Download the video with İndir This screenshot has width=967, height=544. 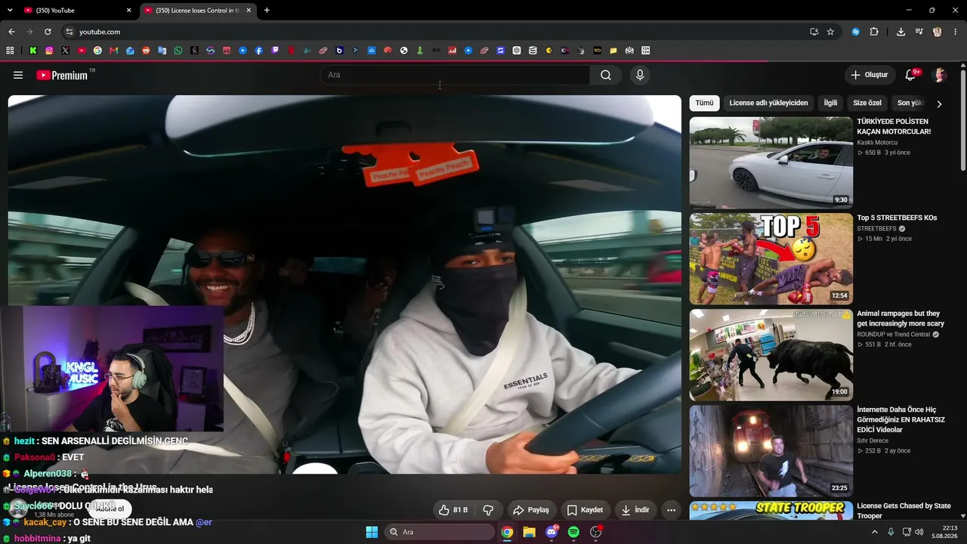point(635,510)
